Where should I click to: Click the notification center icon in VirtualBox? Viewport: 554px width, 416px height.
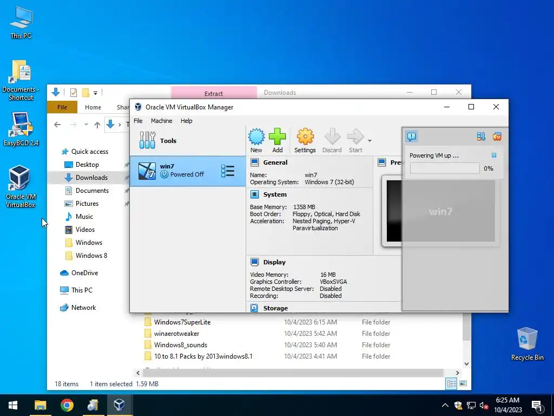click(412, 136)
